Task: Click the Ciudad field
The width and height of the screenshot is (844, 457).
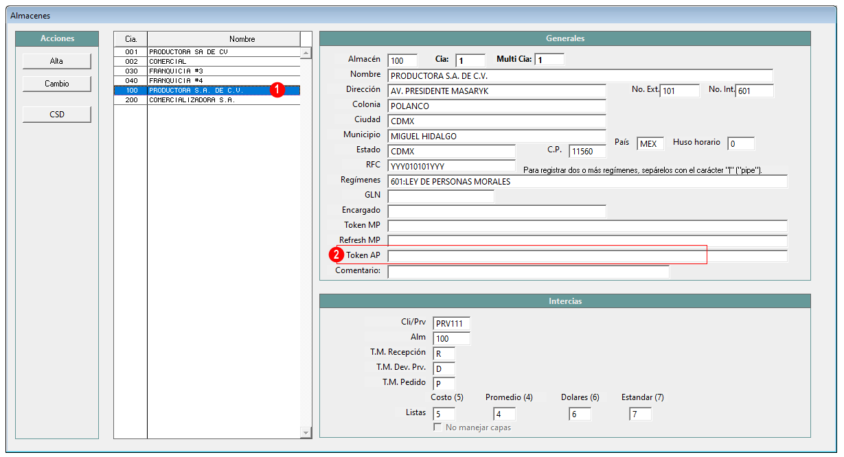Action: (x=497, y=121)
